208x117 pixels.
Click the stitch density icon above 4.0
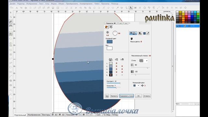pyautogui.click(x=108, y=32)
